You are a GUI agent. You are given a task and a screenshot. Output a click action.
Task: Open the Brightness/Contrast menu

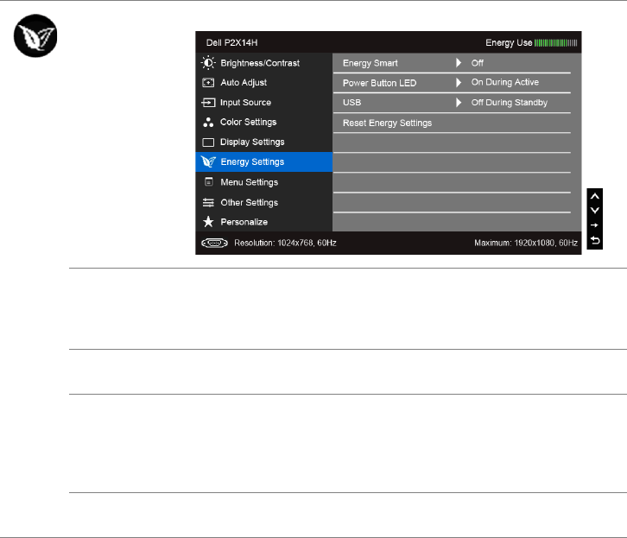click(x=264, y=63)
